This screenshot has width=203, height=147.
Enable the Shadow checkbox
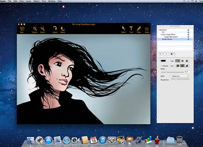tap(161, 66)
